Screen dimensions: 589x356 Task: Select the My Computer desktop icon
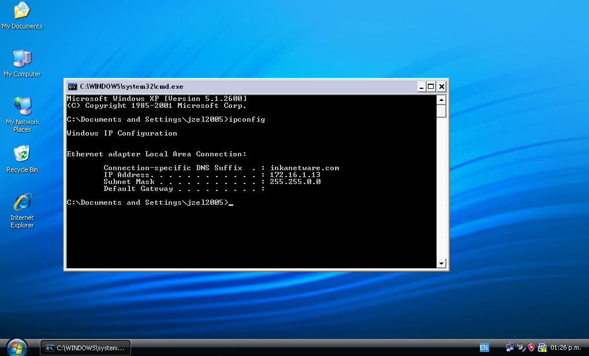[22, 63]
